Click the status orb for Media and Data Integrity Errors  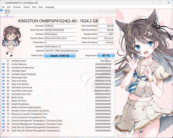pyautogui.click(x=4, y=107)
